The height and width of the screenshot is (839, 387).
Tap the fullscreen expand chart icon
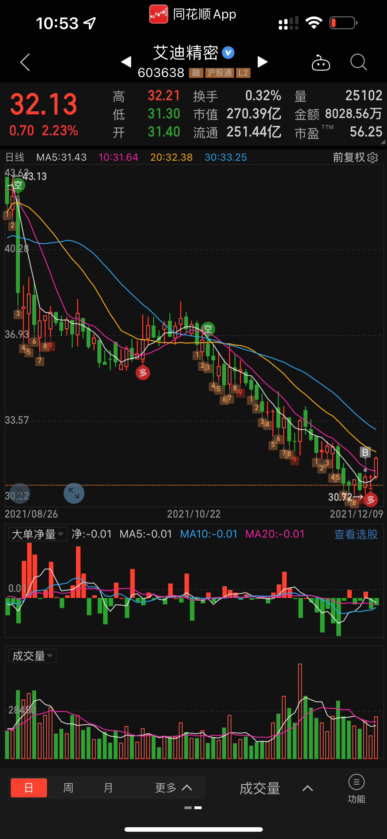point(74,493)
